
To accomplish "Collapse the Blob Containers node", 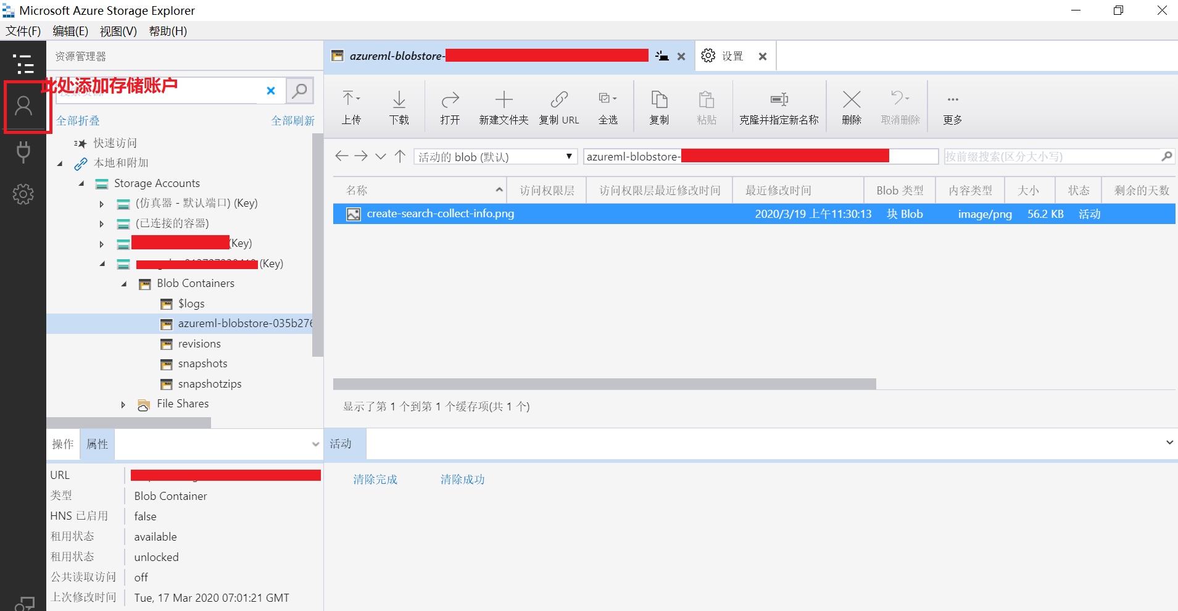I will pos(124,284).
